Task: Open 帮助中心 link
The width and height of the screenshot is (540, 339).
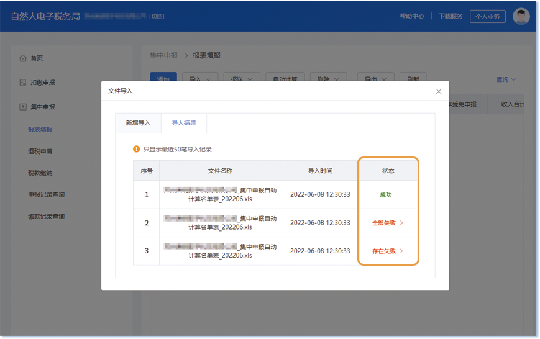Action: (x=412, y=16)
